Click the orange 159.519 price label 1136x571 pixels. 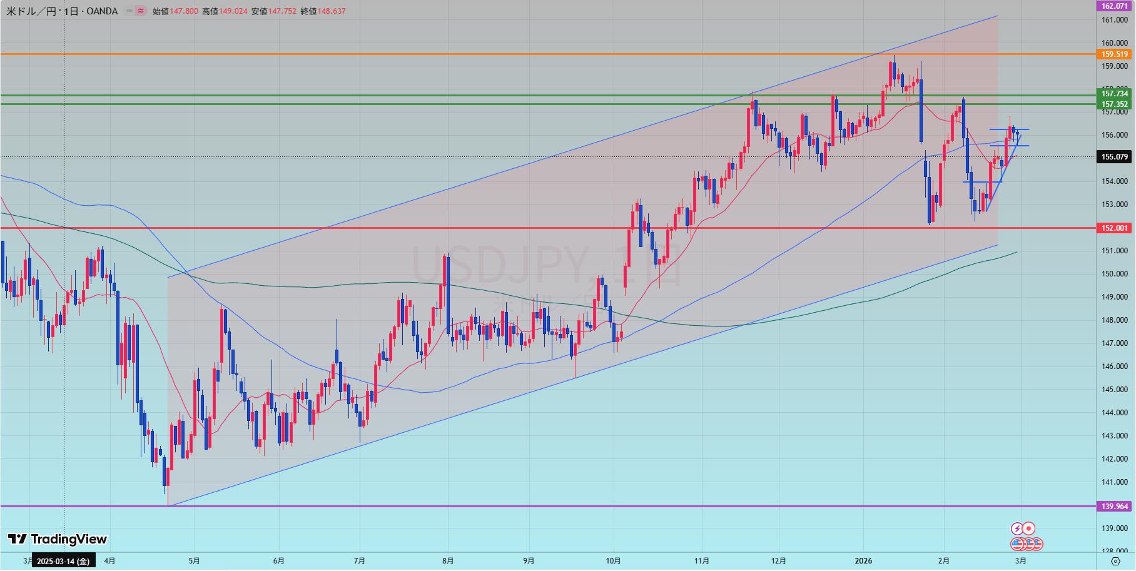(1114, 54)
